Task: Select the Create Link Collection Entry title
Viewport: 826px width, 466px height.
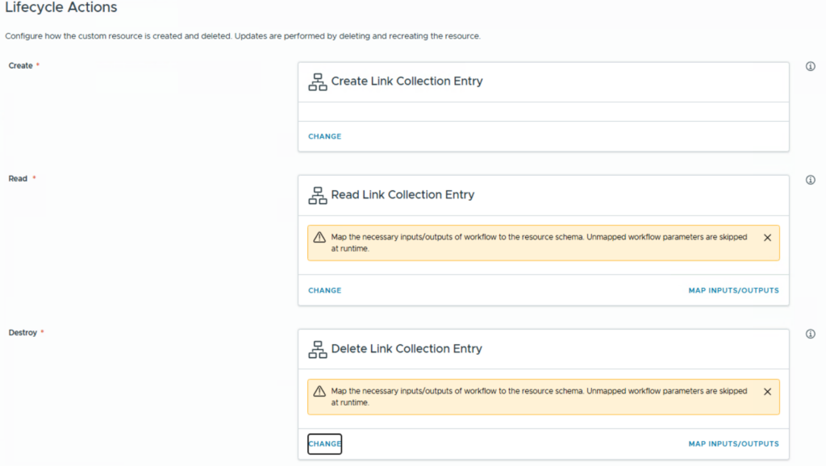Action: [x=407, y=81]
